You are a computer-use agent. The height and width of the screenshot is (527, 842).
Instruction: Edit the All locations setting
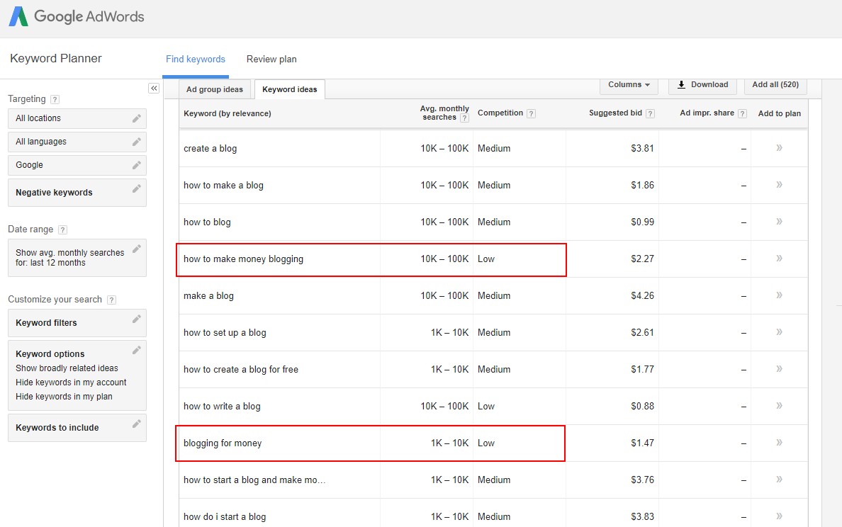click(136, 118)
